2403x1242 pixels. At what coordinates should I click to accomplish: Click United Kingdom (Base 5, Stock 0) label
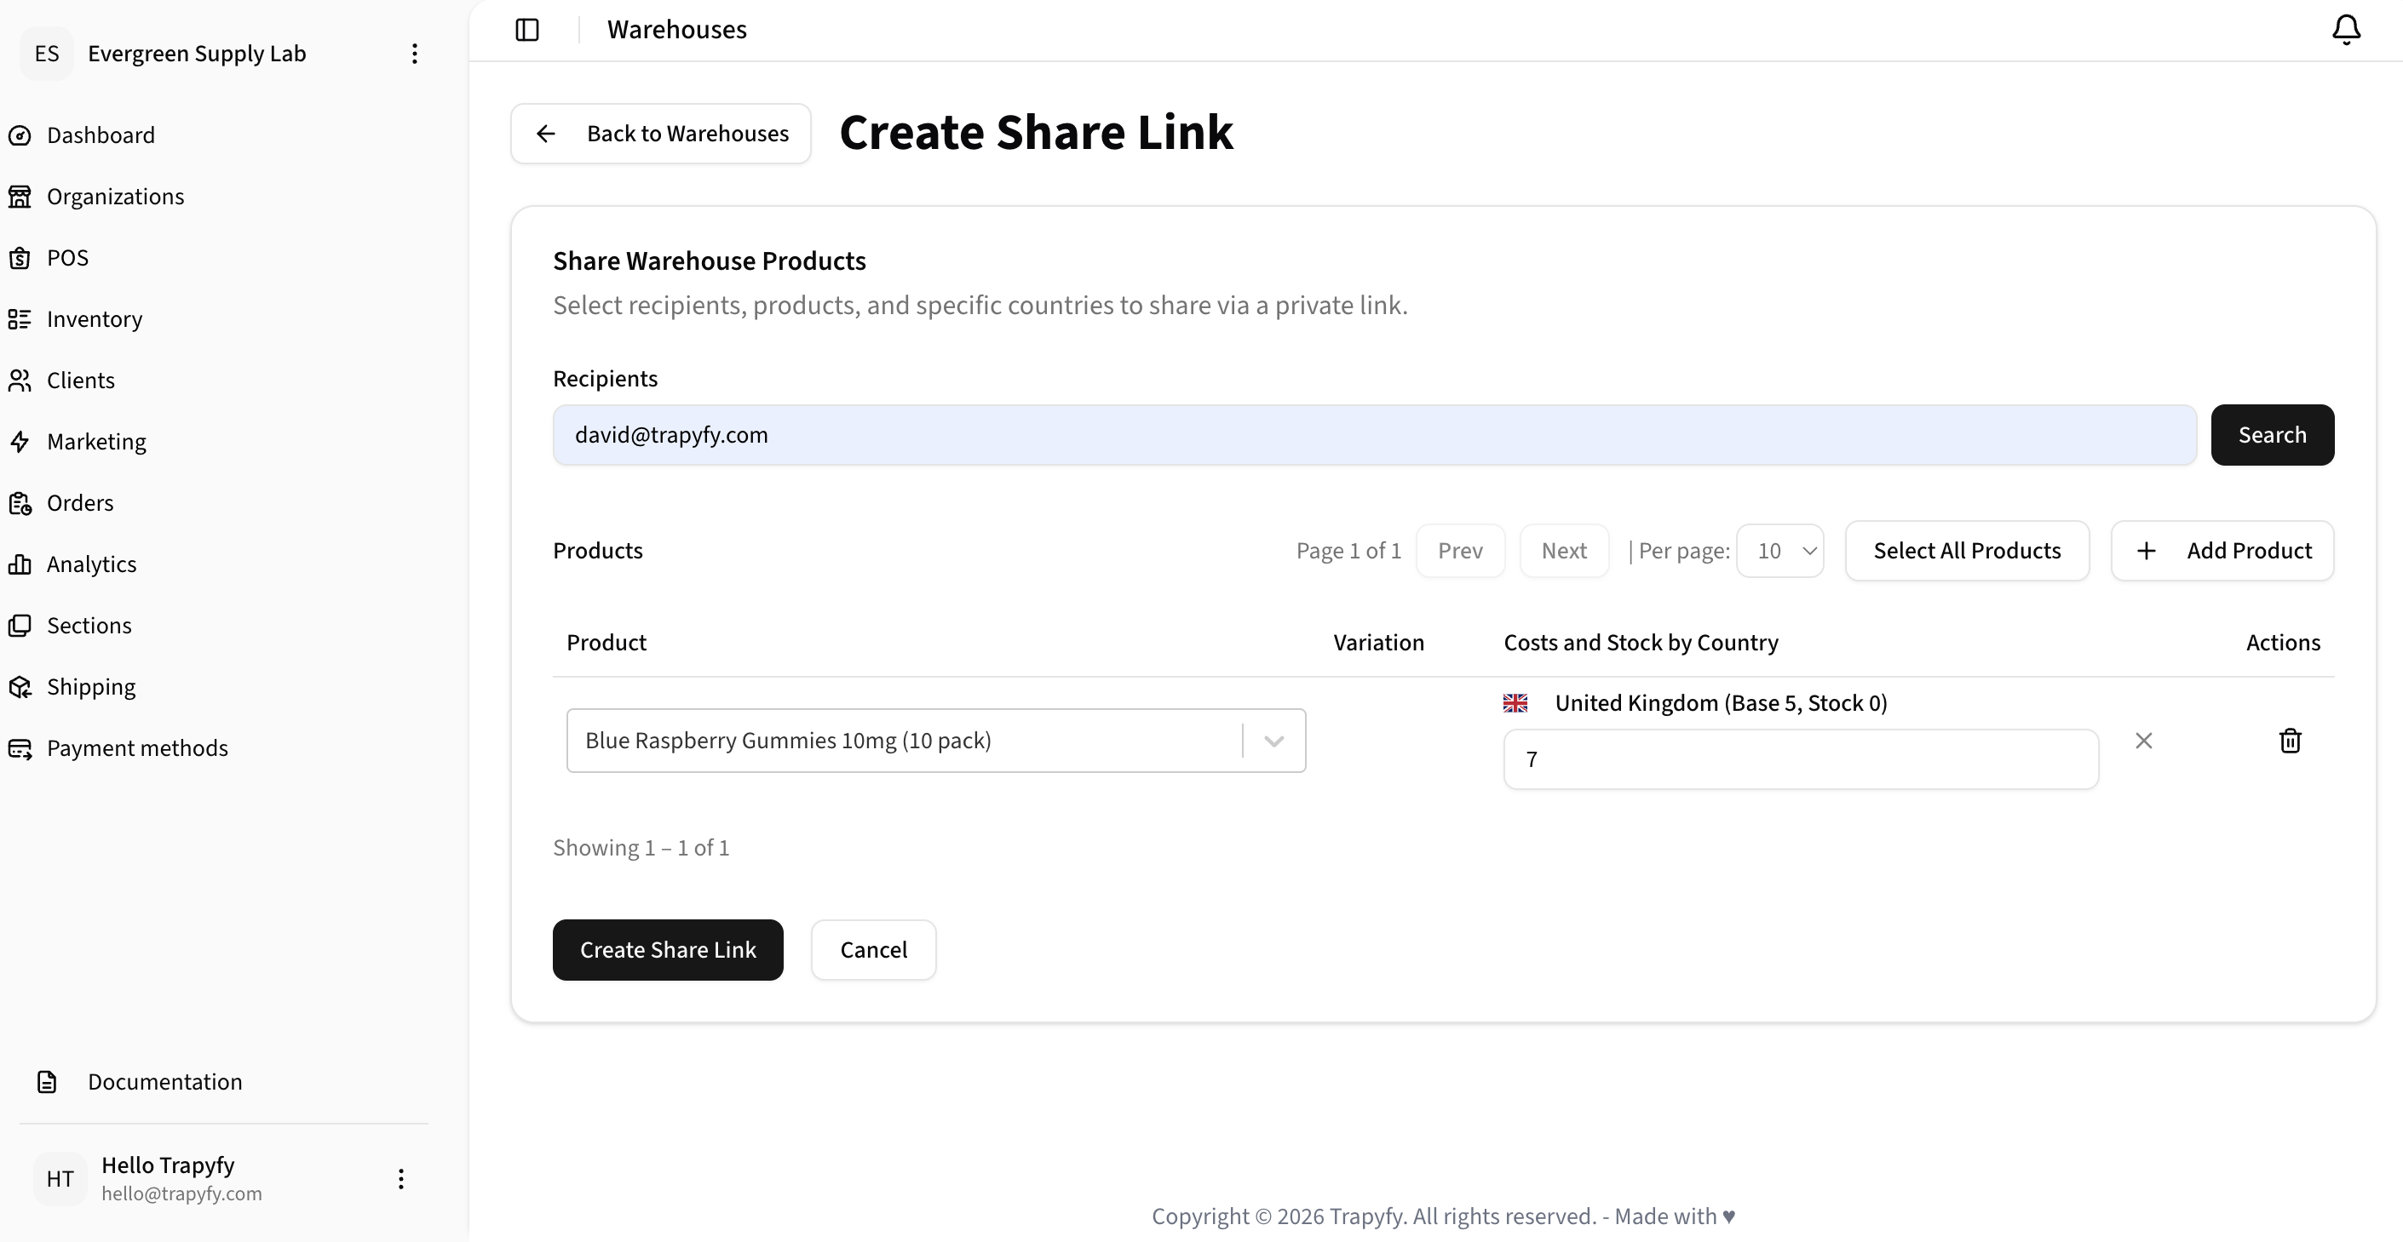[1720, 703]
